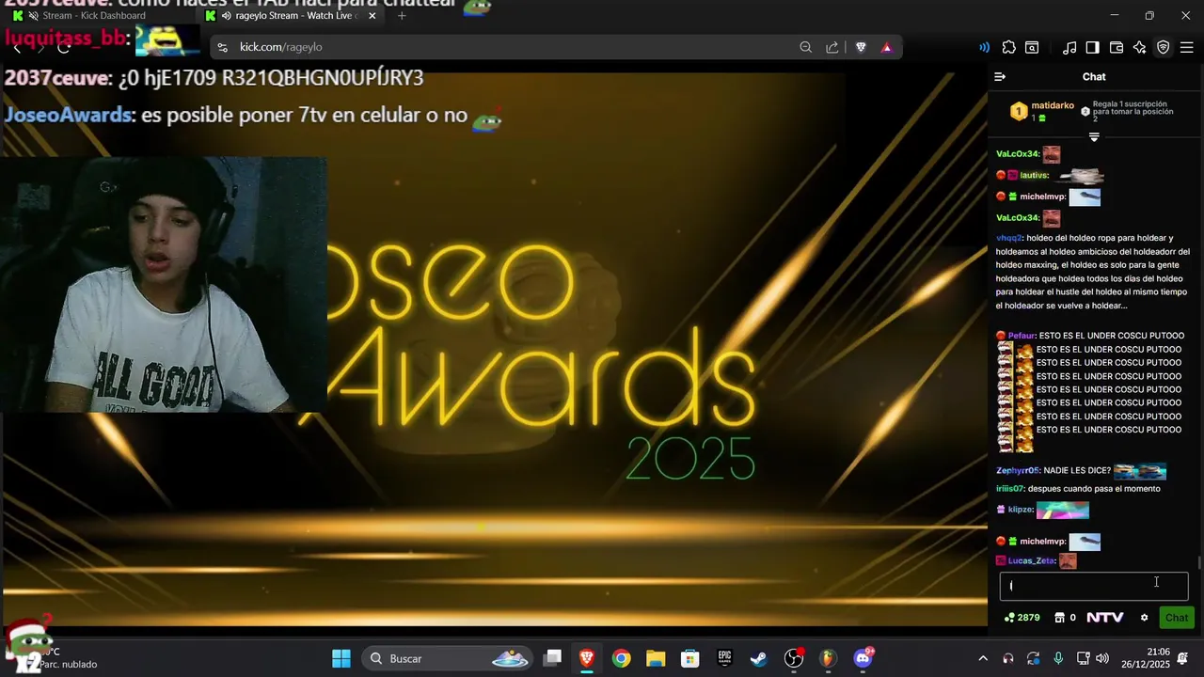1204x677 pixels.
Task: Click the streamer webcam overlay
Action: 164,285
